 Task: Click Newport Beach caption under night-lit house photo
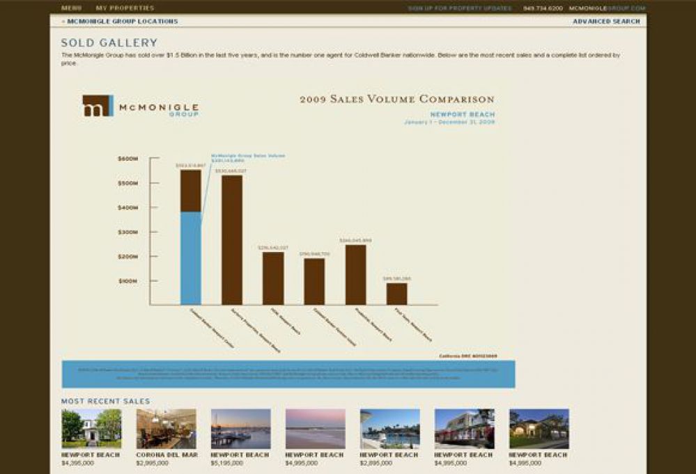(x=538, y=455)
